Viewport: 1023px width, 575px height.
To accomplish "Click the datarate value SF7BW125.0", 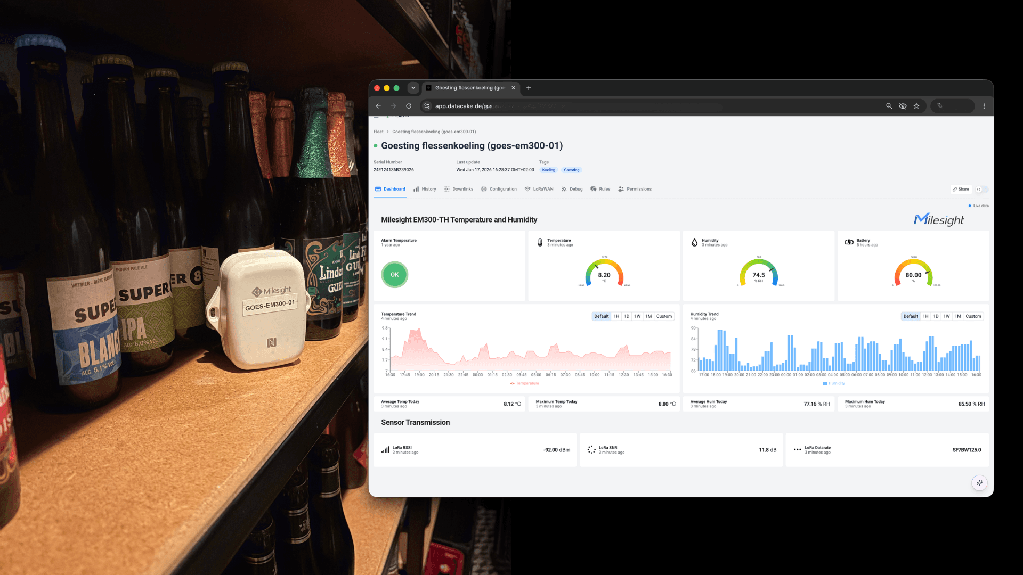I will [x=967, y=450].
